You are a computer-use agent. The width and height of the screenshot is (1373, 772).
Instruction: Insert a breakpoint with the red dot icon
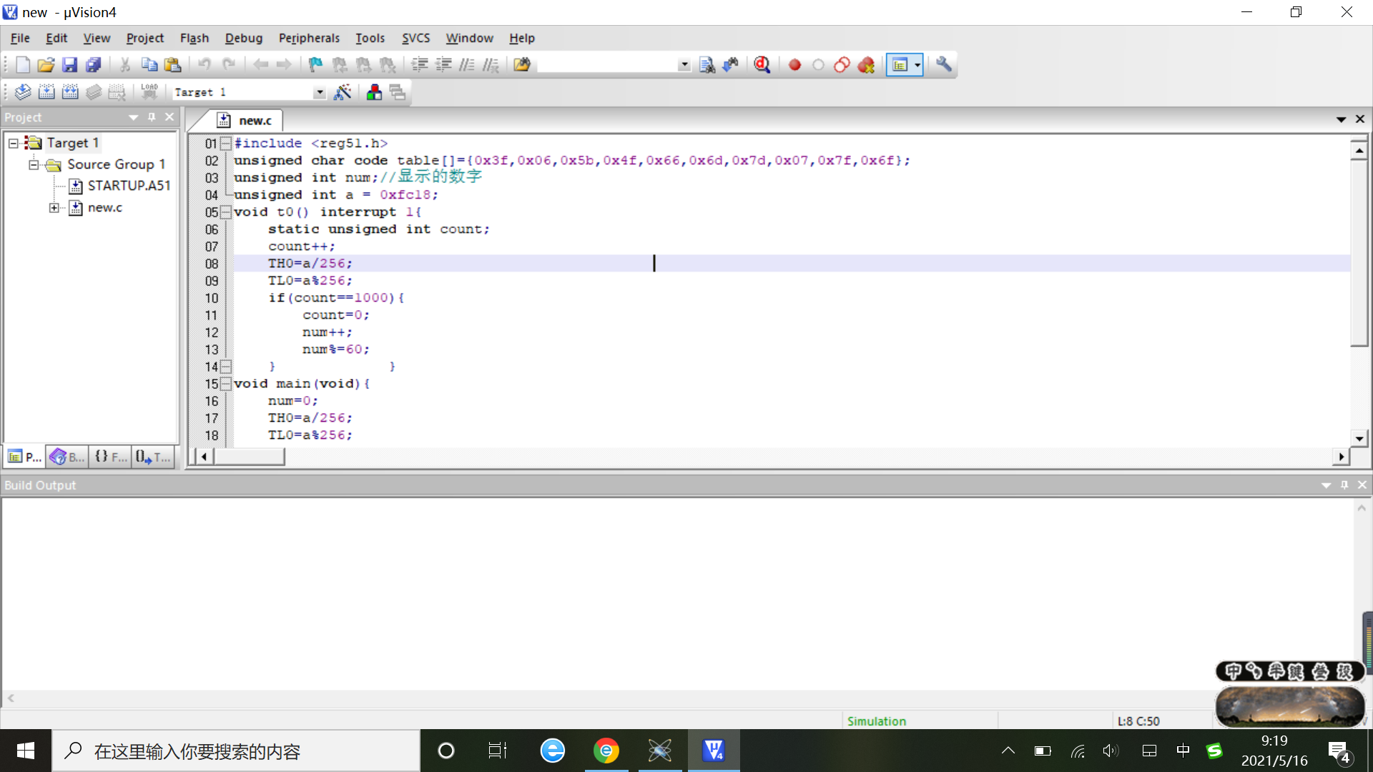tap(794, 65)
